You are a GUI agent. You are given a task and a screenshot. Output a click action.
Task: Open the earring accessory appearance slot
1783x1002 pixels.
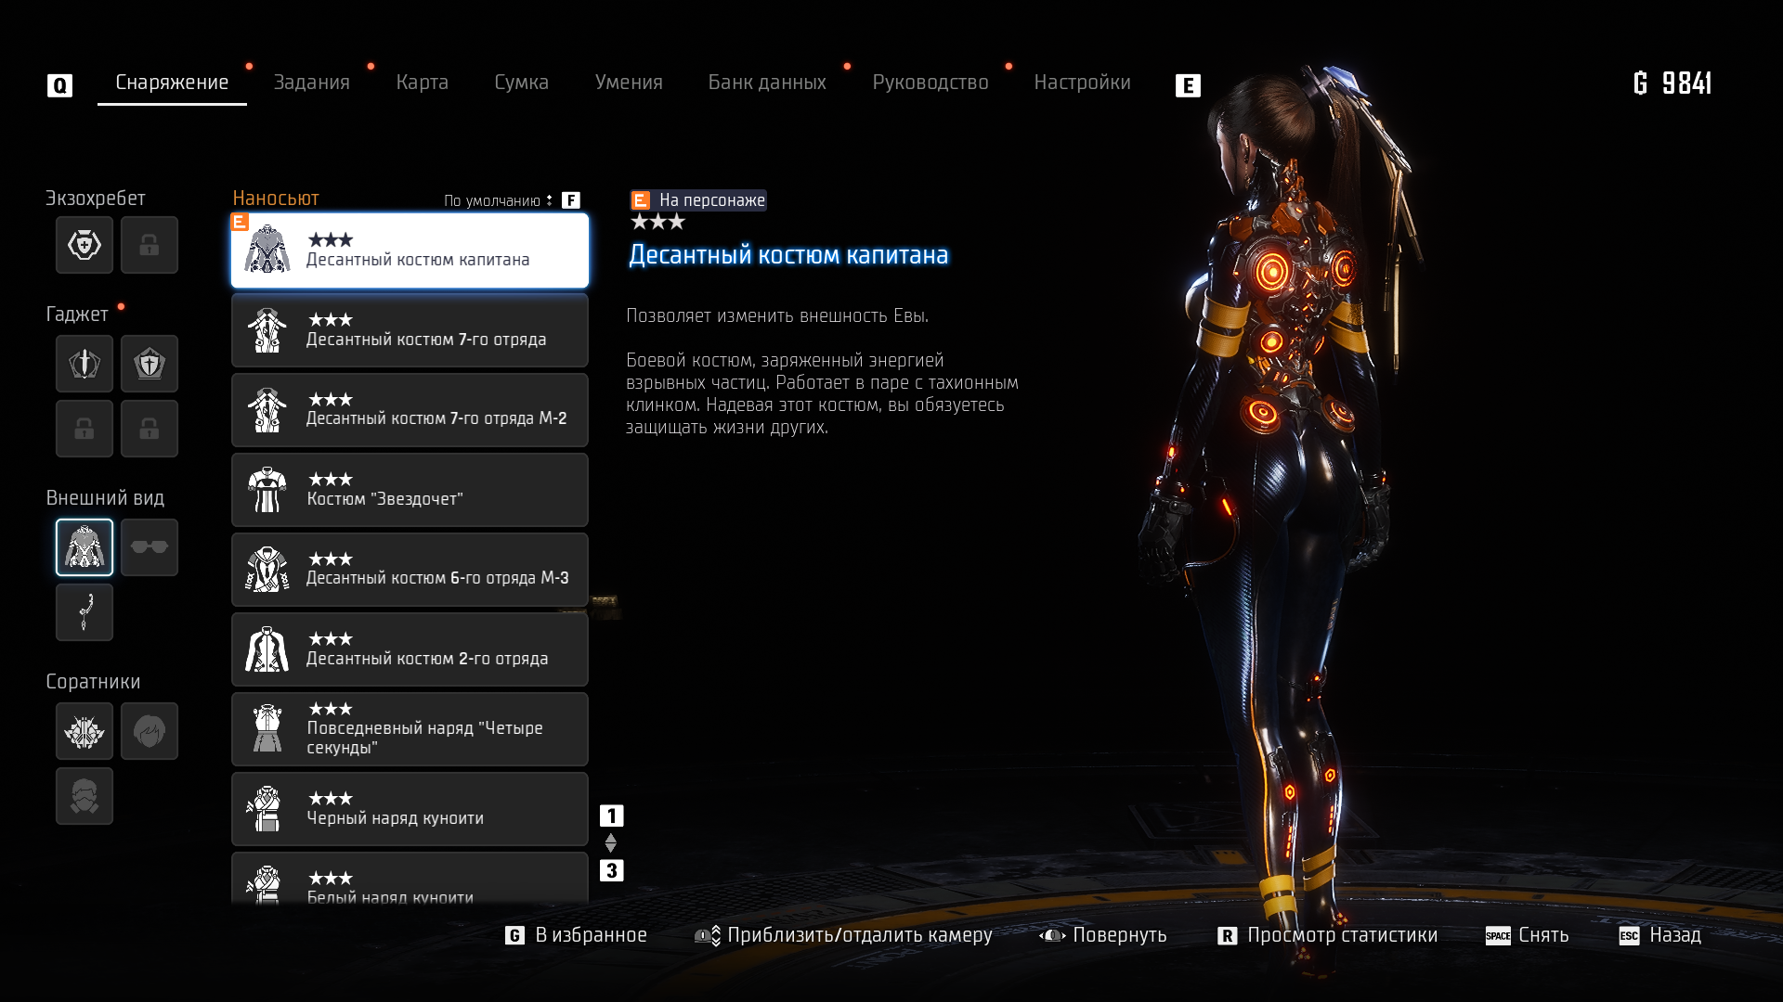pyautogui.click(x=85, y=612)
